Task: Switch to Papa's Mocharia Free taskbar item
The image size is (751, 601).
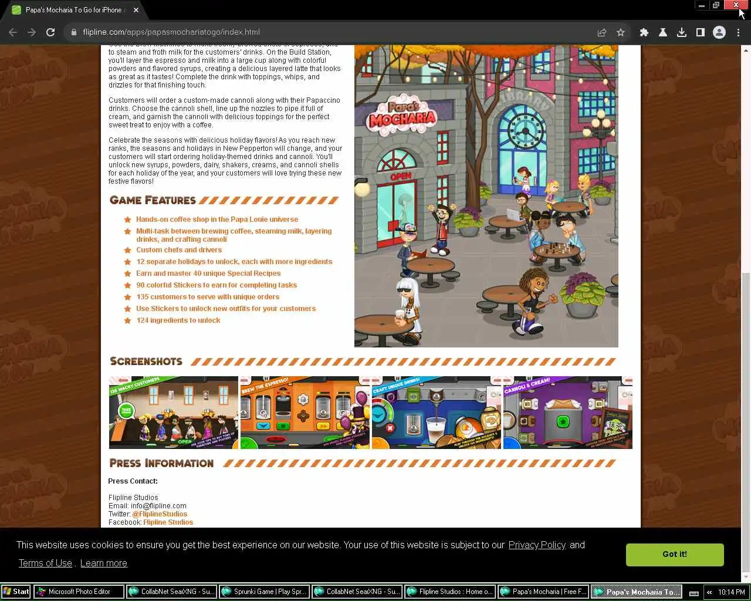Action: (x=542, y=592)
